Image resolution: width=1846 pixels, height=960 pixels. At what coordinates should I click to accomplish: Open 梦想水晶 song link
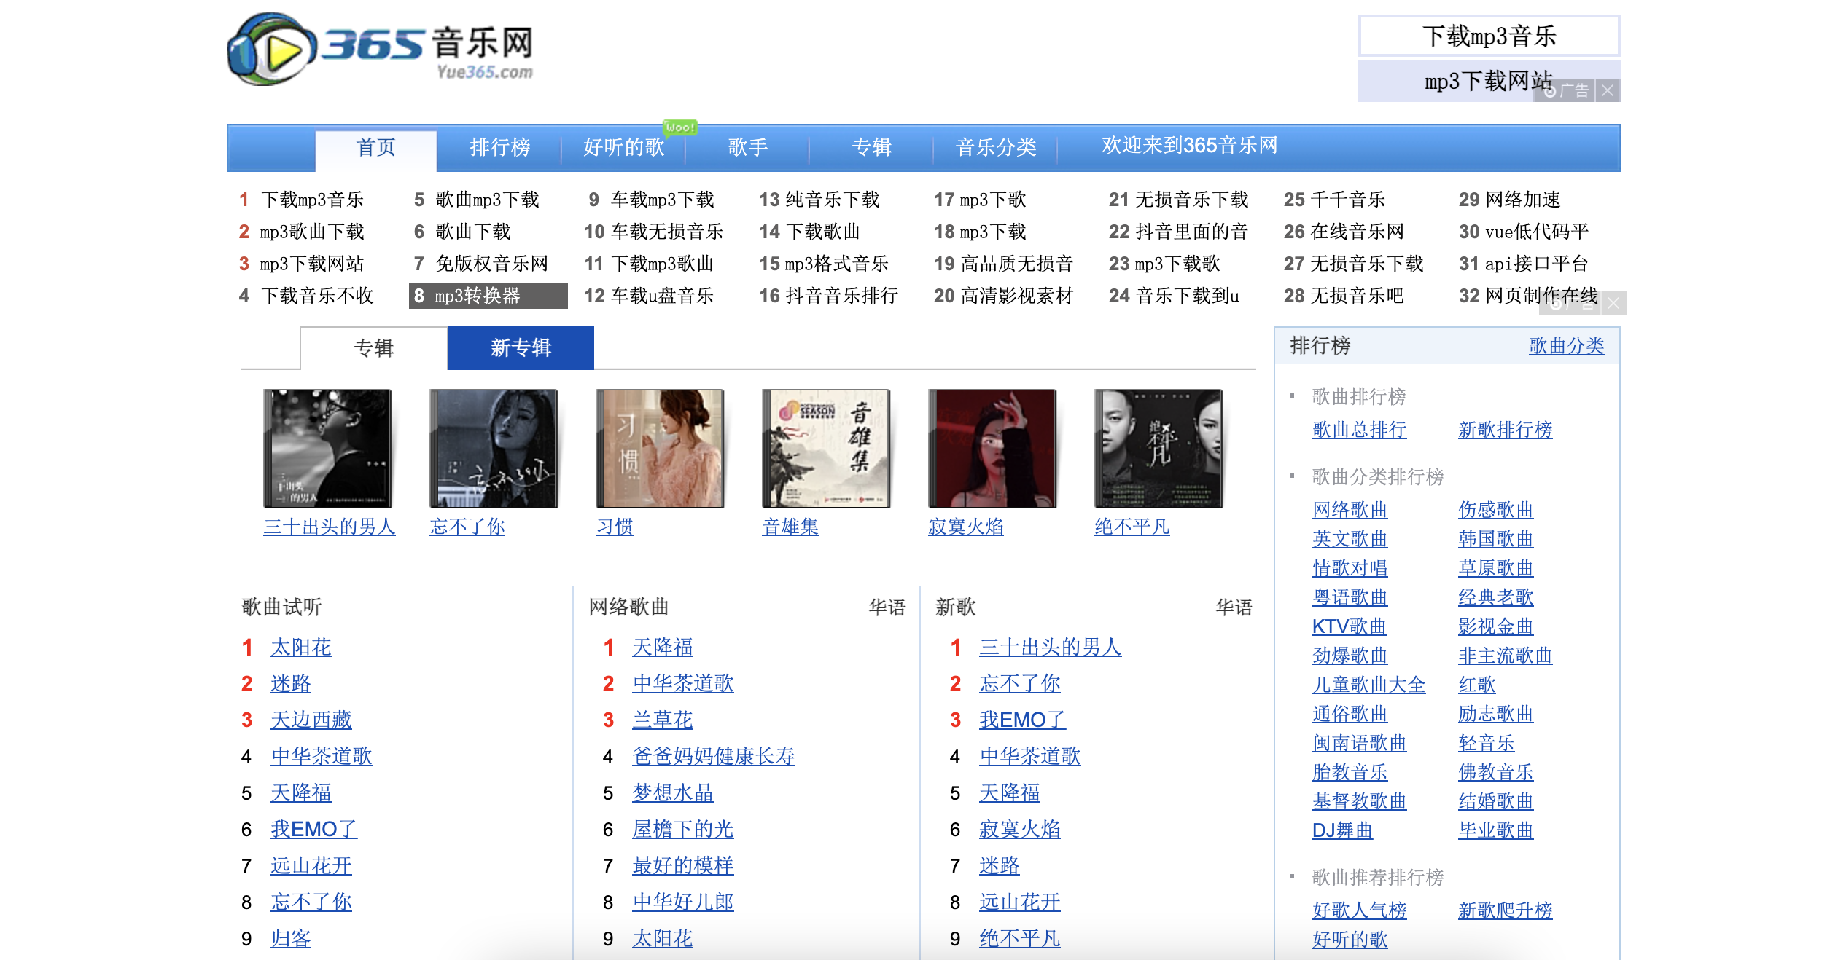point(673,792)
